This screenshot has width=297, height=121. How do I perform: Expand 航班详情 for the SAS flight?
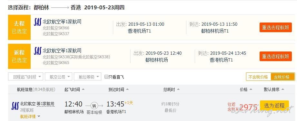[x=30, y=116]
